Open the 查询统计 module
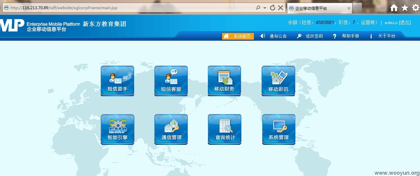This screenshot has width=420, height=176. (225, 129)
